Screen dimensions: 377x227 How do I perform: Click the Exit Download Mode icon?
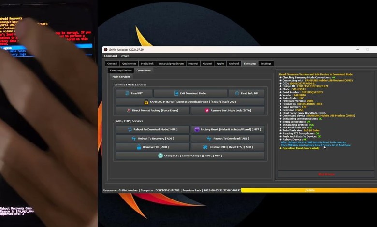tap(175, 93)
